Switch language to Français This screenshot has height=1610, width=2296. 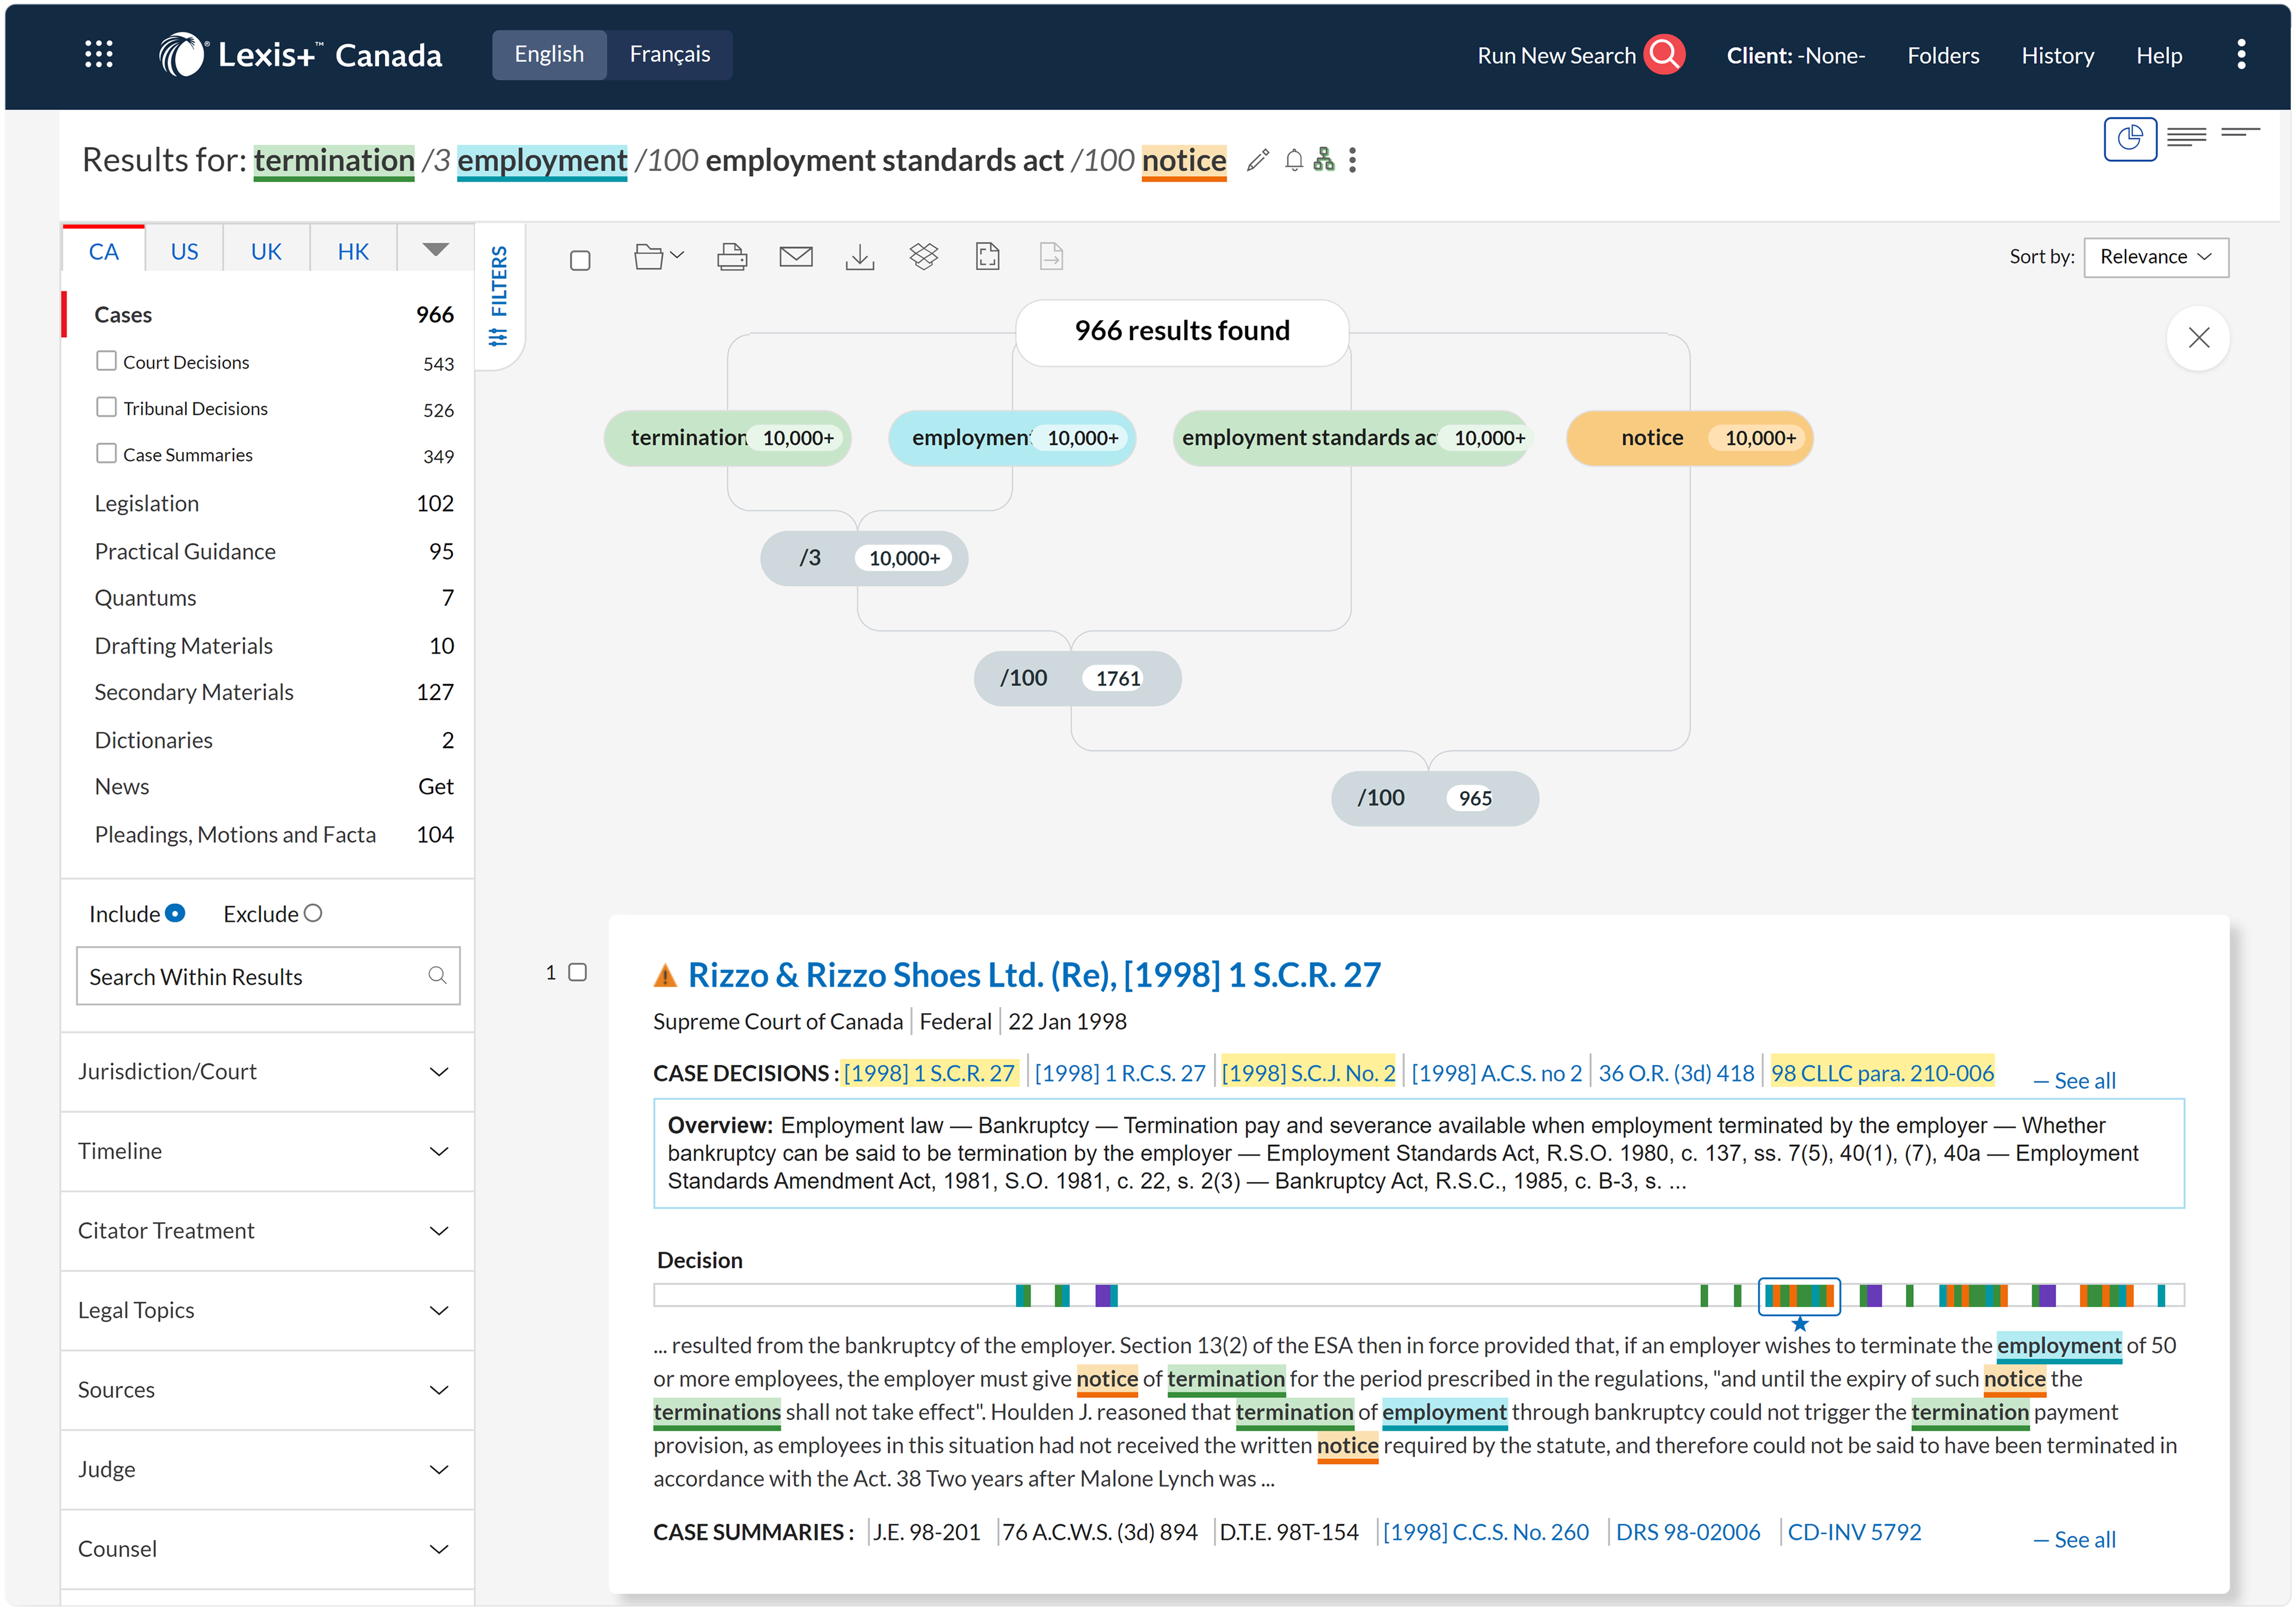(669, 54)
